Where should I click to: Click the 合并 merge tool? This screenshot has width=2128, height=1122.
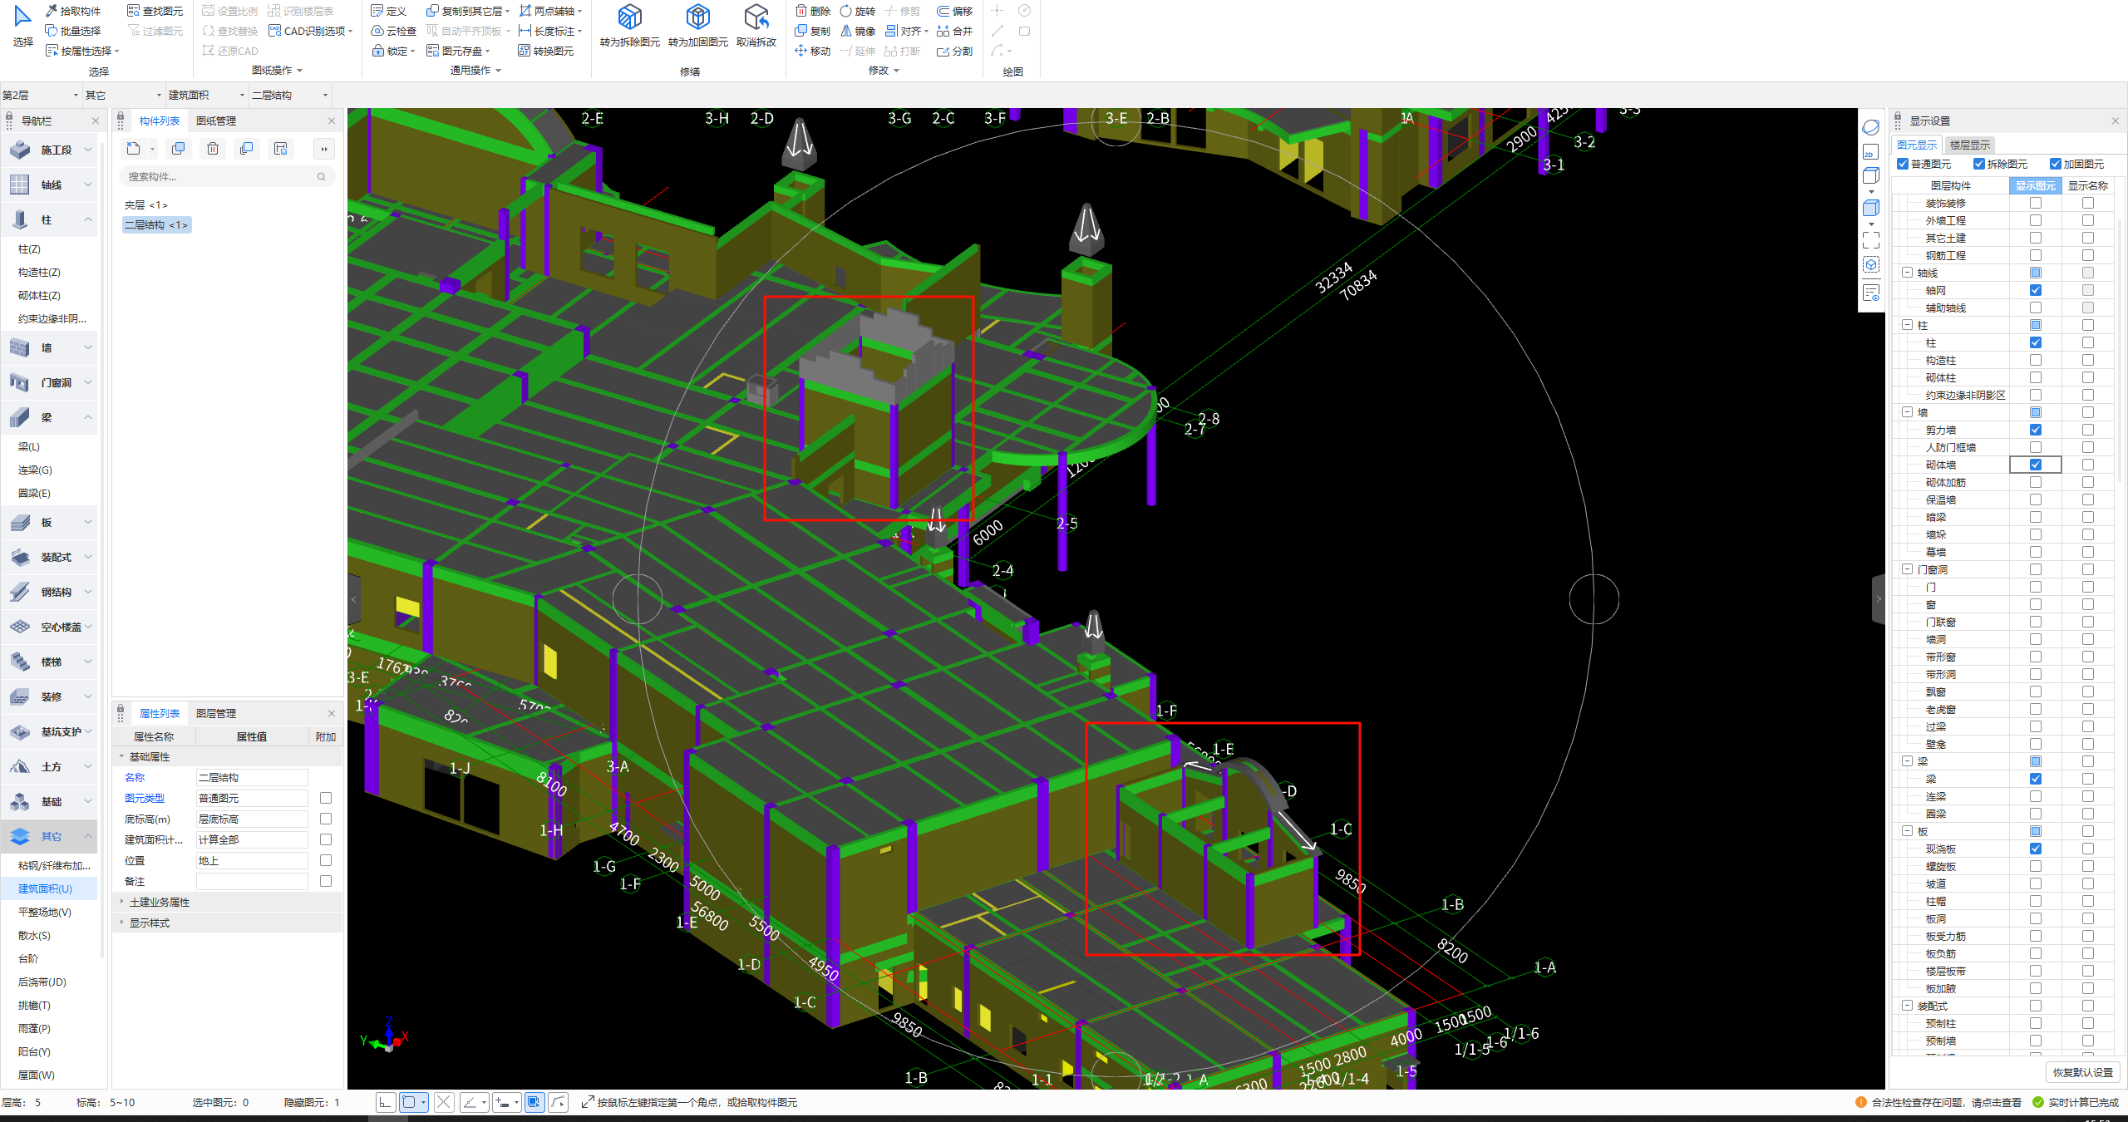954,31
